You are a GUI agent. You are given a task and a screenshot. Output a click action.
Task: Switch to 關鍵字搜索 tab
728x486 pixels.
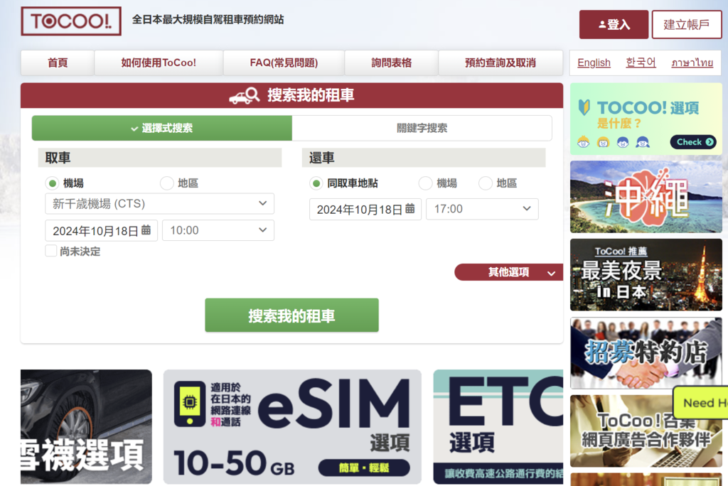coord(422,128)
